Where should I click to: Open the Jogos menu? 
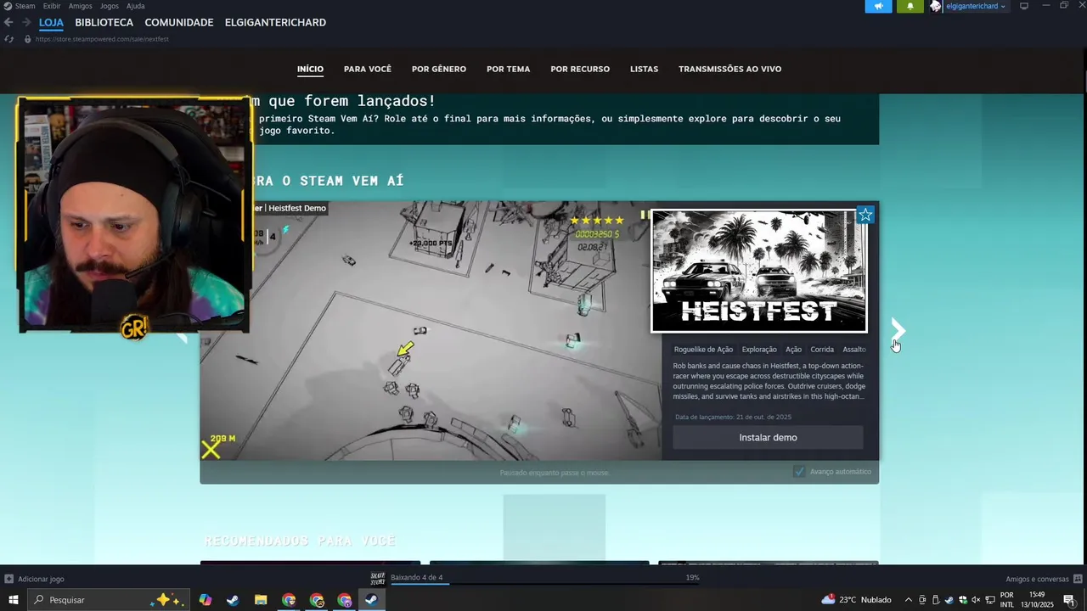coord(110,6)
